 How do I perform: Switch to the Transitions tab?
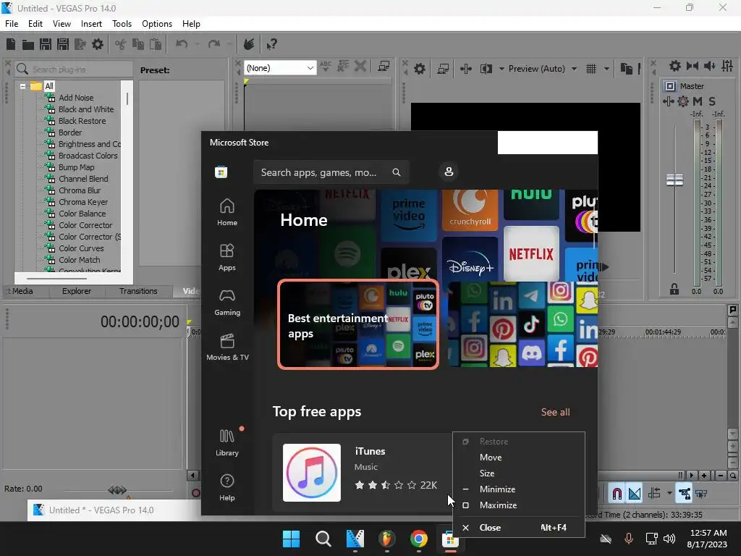pos(138,291)
